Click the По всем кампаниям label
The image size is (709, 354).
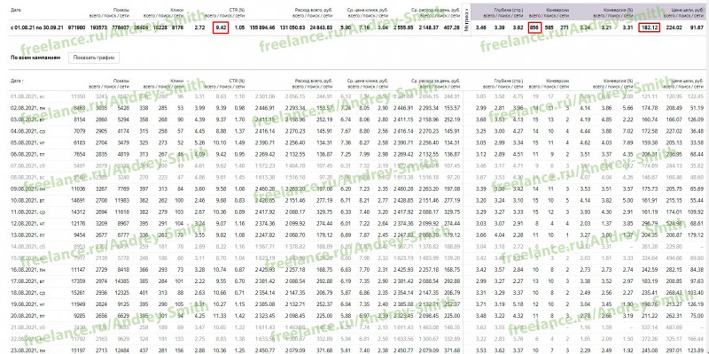(35, 58)
